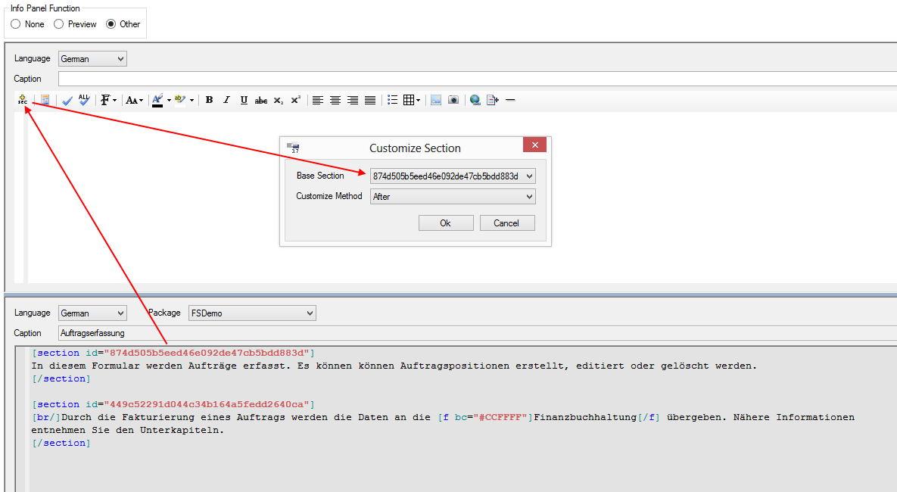The height and width of the screenshot is (492, 897).
Task: Click the insert table icon
Action: [x=409, y=100]
